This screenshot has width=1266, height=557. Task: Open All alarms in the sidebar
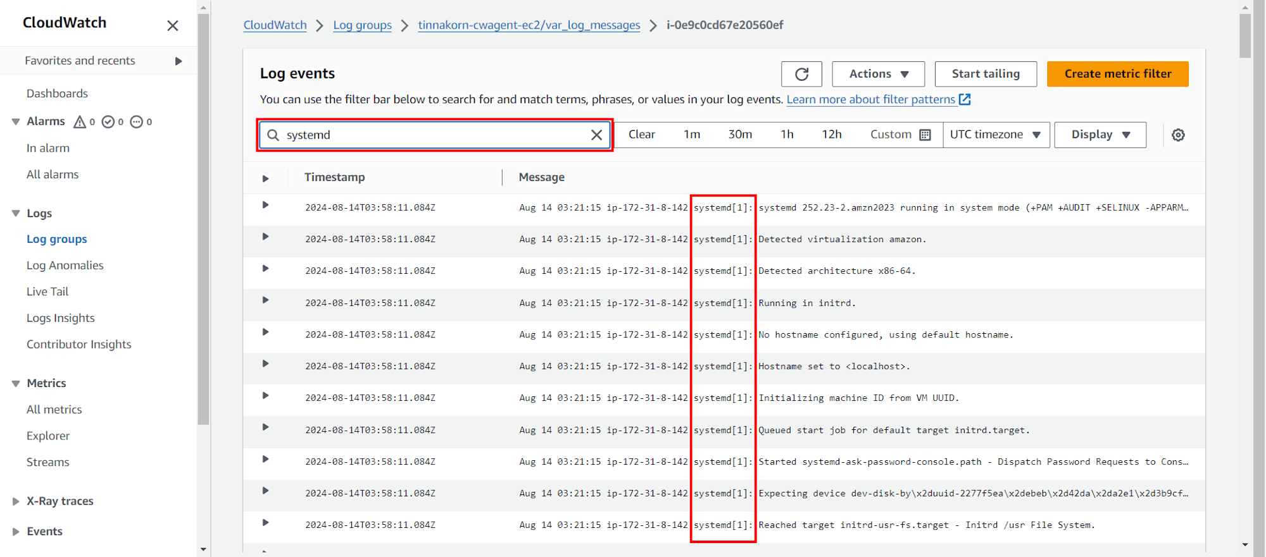tap(53, 174)
